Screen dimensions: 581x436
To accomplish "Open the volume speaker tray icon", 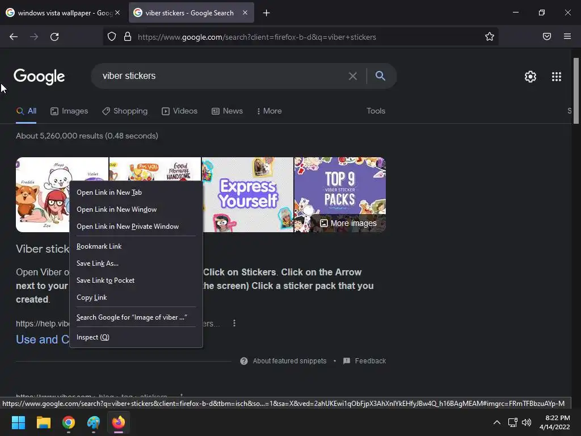I will pyautogui.click(x=526, y=422).
